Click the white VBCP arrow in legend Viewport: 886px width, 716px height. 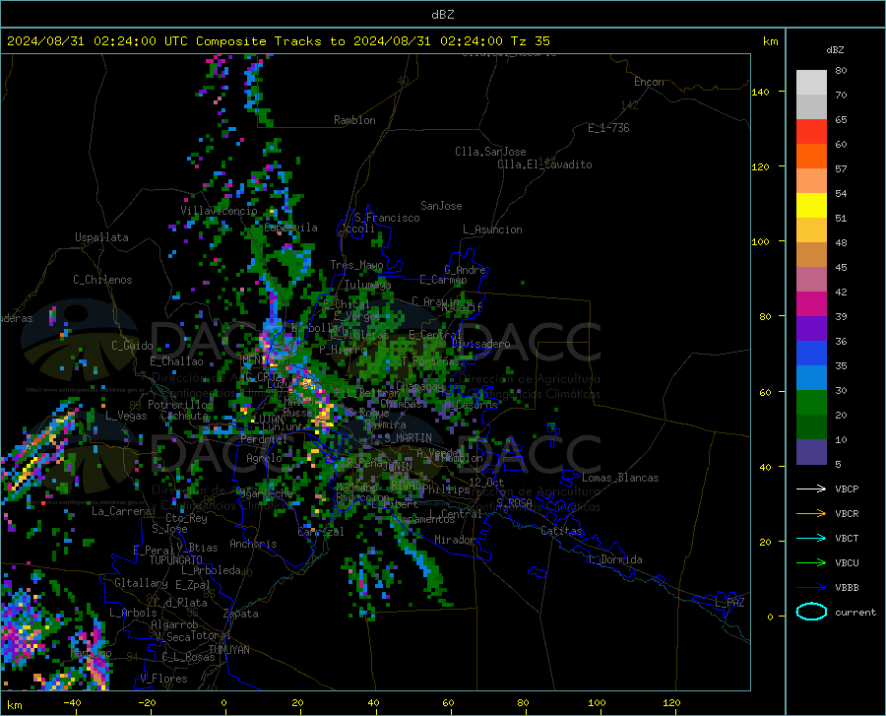(811, 488)
